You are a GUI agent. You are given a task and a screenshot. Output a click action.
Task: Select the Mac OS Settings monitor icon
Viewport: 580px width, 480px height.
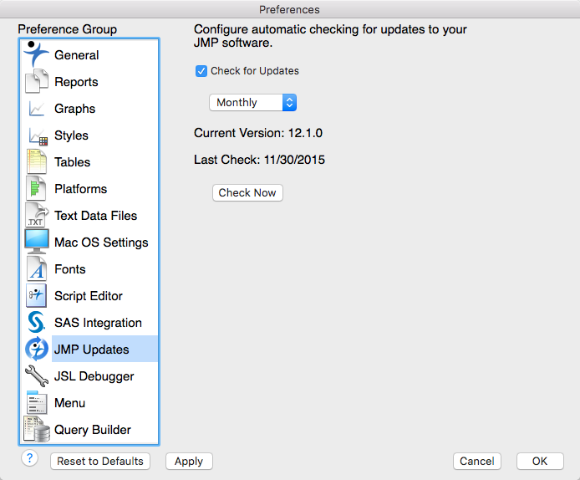(x=37, y=243)
